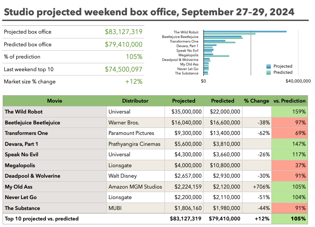Select the Deadpool & Wolverine movie cell
The image size is (315, 227).
pos(55,176)
